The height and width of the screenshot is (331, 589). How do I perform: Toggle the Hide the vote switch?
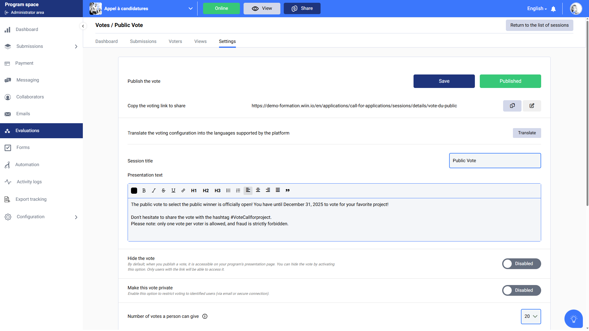pyautogui.click(x=521, y=264)
